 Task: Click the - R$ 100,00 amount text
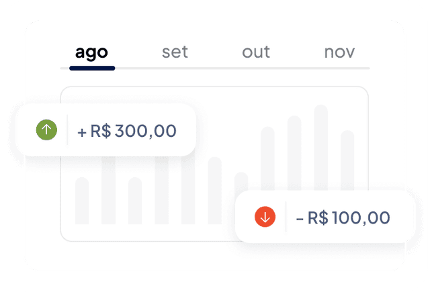[x=343, y=217]
